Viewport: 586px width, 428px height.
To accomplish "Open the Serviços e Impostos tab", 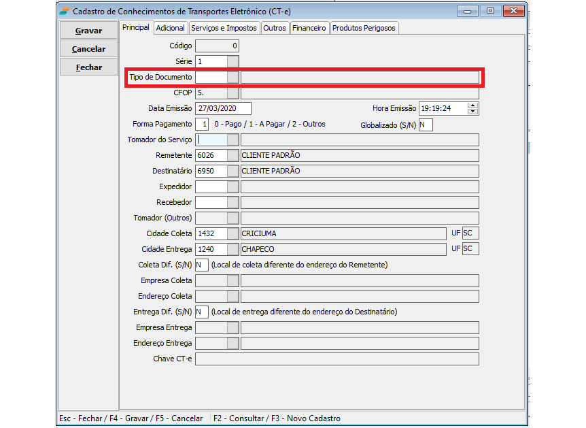I will (224, 28).
